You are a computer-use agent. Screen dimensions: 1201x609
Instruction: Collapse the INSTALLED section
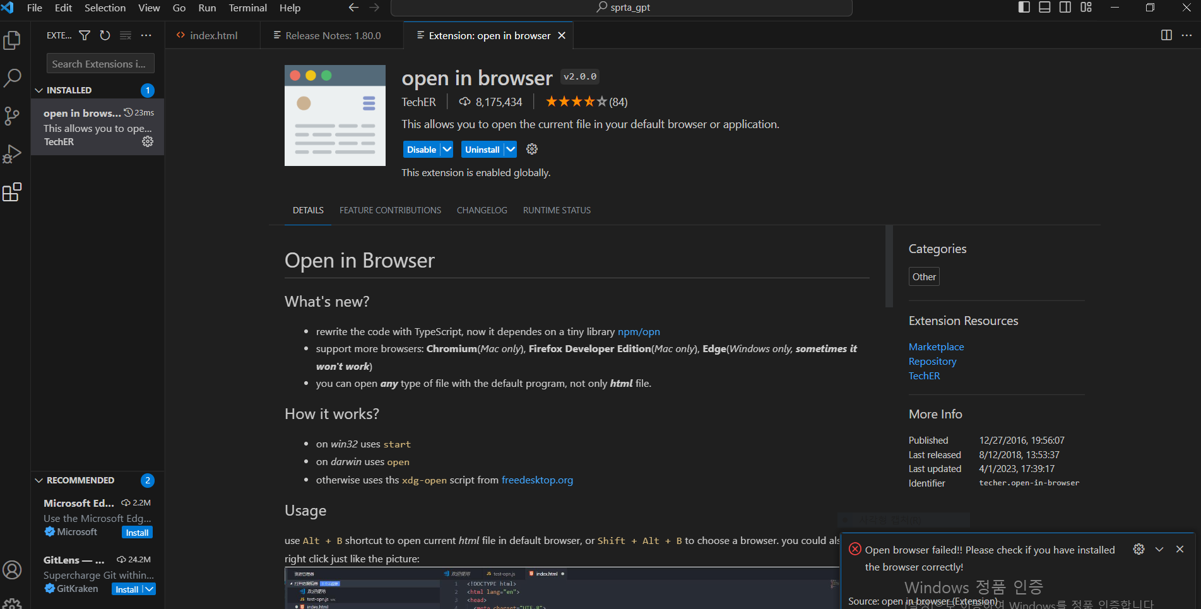39,90
